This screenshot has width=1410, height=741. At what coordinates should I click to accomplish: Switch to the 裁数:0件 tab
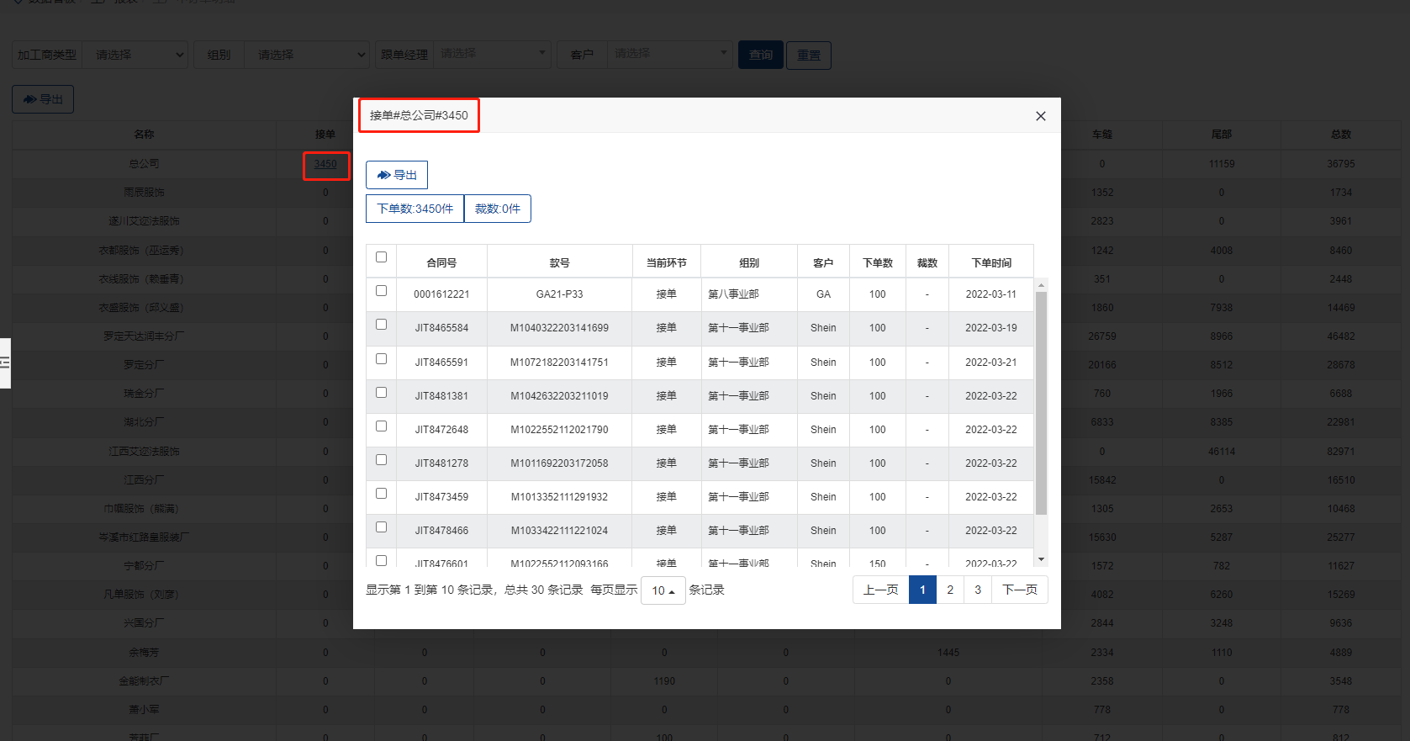[497, 209]
